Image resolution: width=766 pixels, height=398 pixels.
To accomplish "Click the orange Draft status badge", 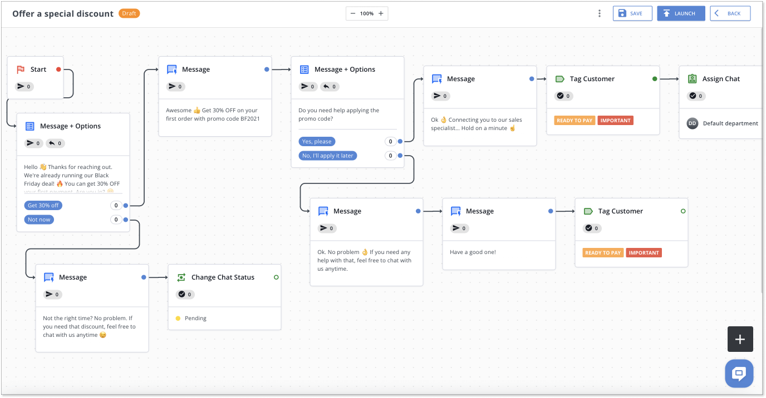I will (129, 13).
